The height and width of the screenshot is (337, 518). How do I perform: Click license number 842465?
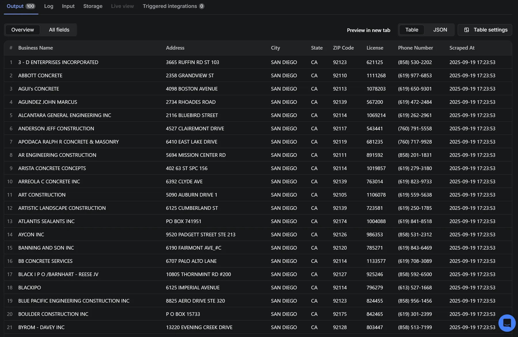374,314
